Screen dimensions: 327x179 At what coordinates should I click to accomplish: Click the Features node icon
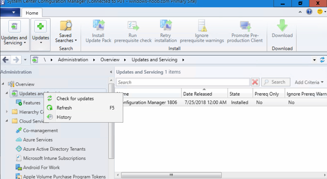tap(19, 103)
